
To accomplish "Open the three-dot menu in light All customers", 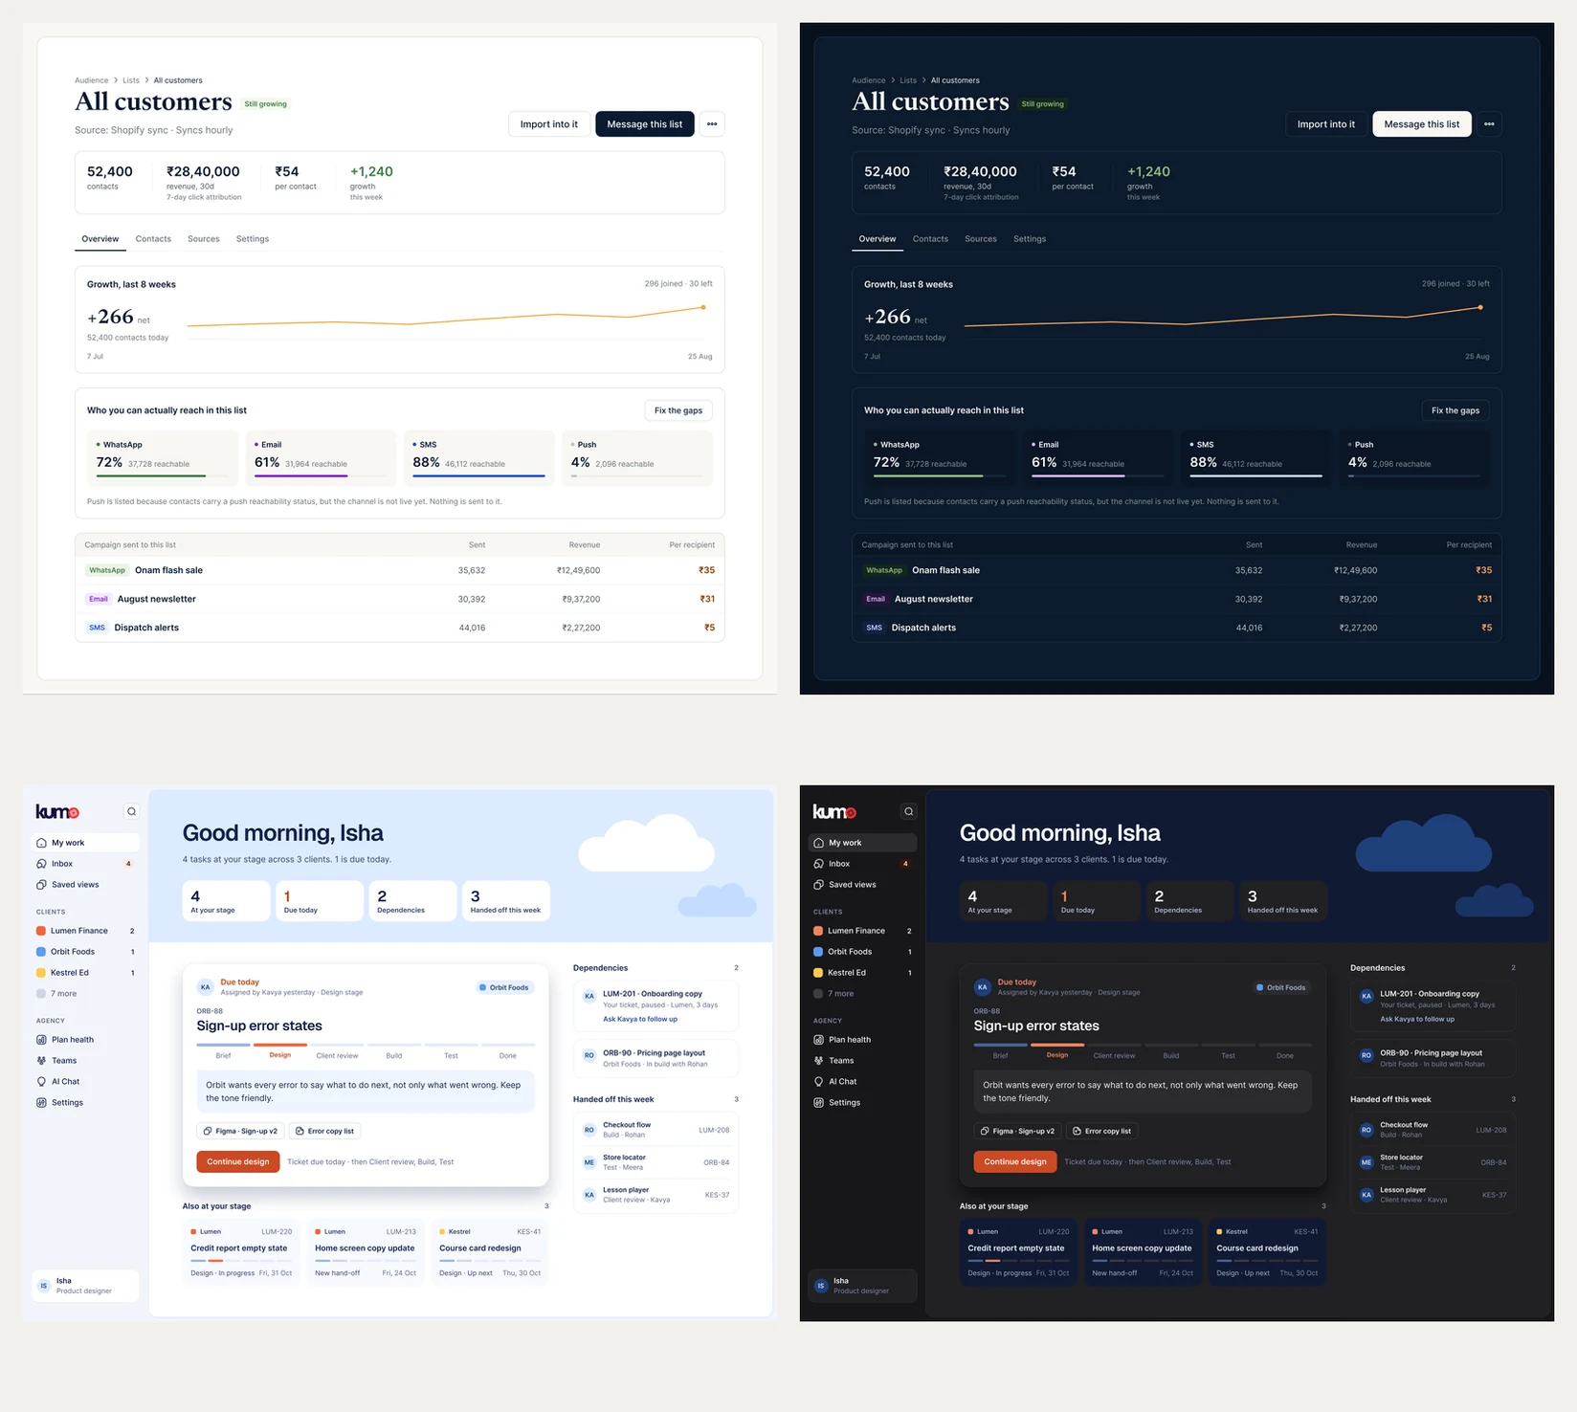I will [x=712, y=124].
